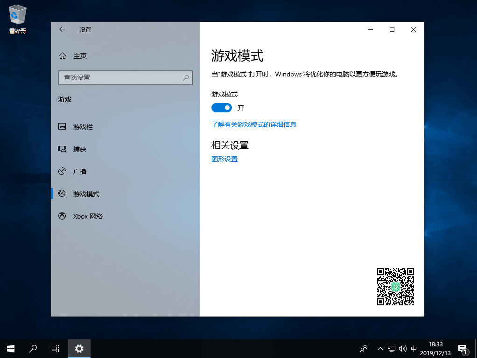Go back with the Settings back arrow
This screenshot has width=477, height=358.
pos(62,29)
